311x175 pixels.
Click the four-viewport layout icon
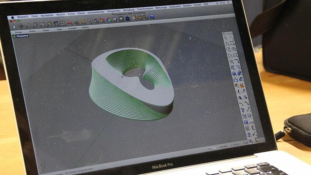pos(62,23)
